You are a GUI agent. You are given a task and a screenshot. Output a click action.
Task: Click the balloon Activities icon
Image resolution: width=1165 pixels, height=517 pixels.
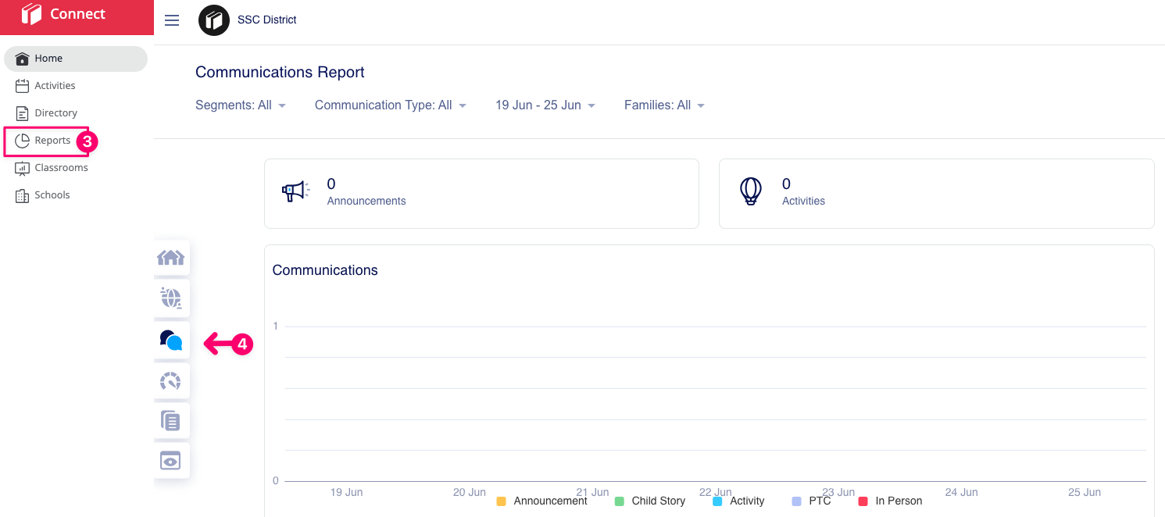[750, 191]
